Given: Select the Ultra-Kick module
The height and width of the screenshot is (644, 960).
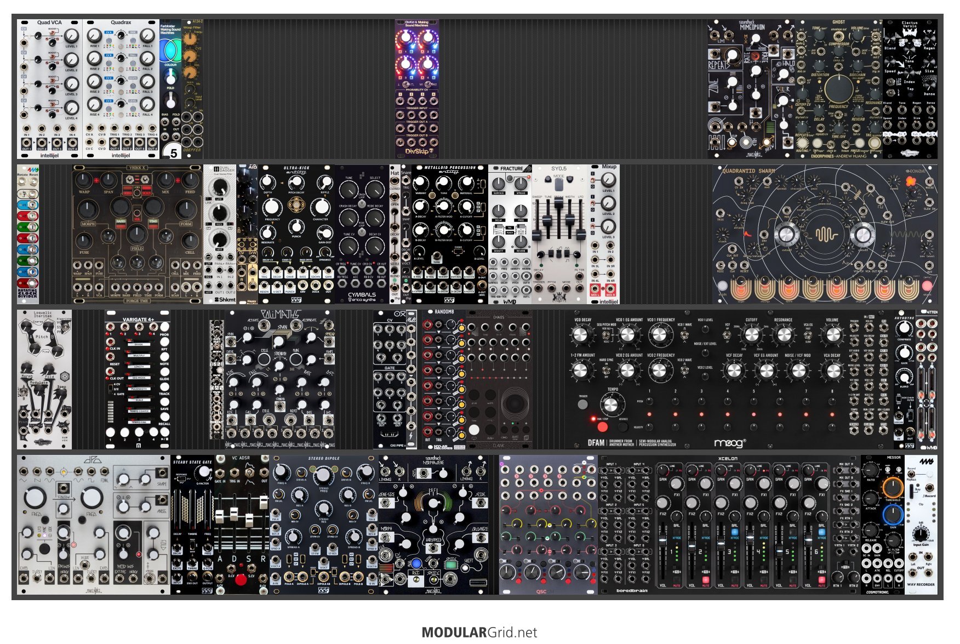Looking at the screenshot, I should [x=296, y=234].
